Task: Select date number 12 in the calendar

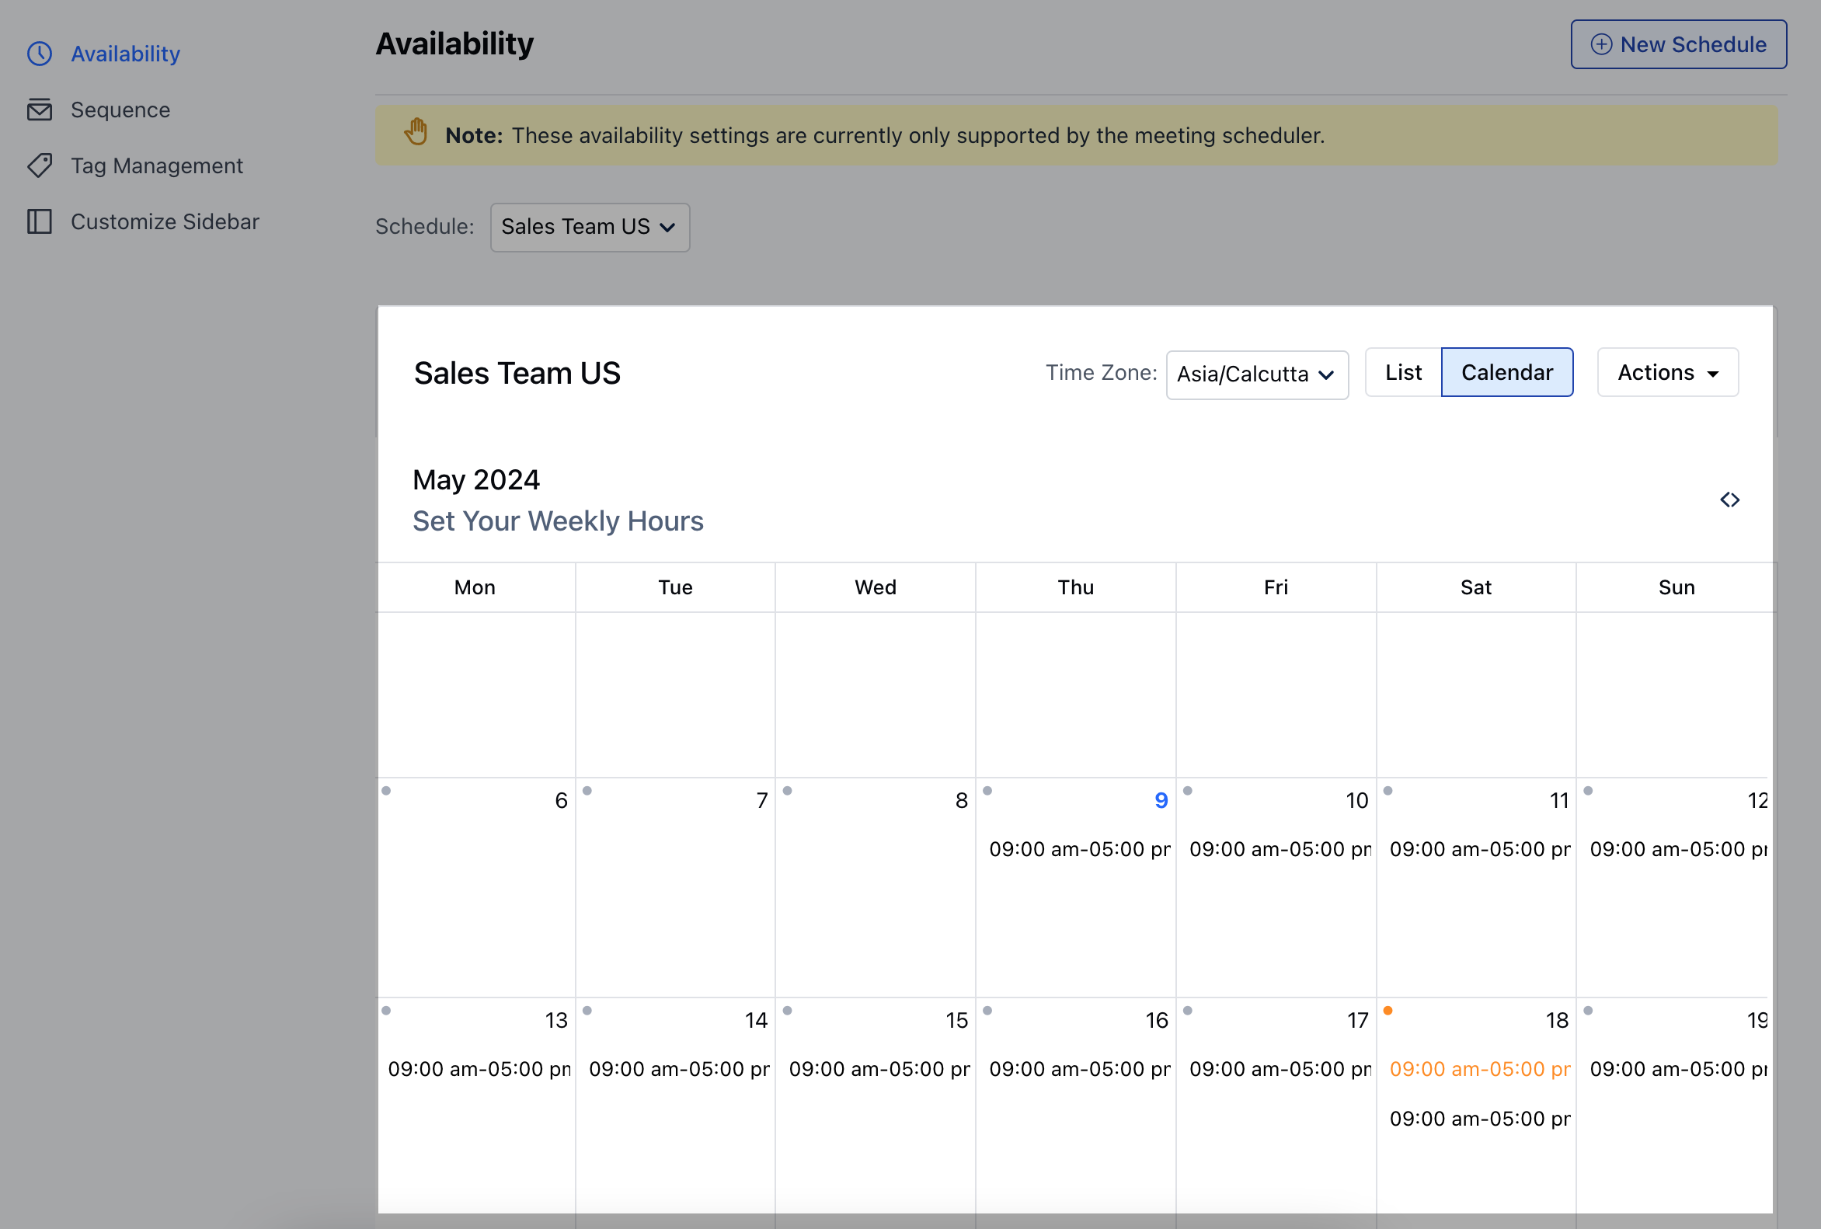Action: 1757,800
